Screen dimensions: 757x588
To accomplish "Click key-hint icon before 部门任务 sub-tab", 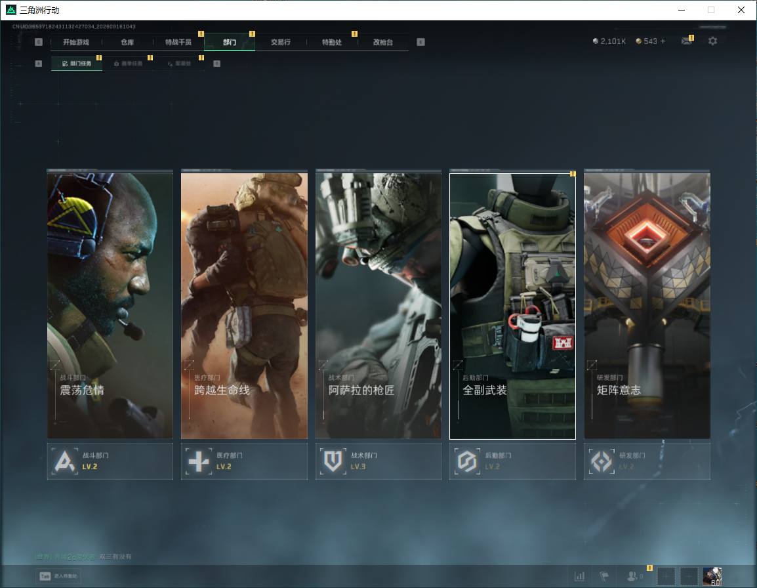I will pyautogui.click(x=39, y=63).
